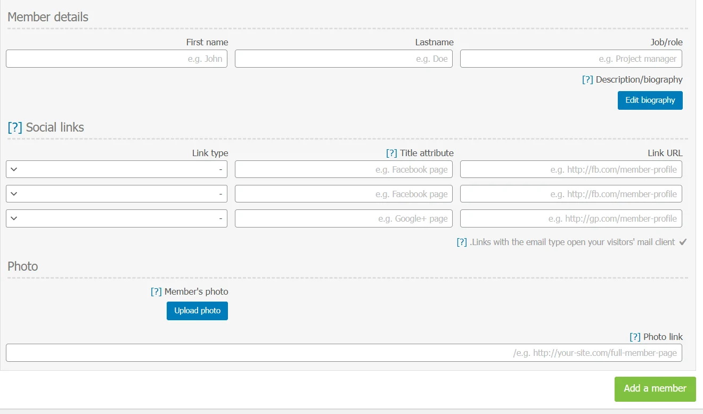Click the help icon beside Title attribute
Image resolution: width=703 pixels, height=414 pixels.
[x=391, y=153]
